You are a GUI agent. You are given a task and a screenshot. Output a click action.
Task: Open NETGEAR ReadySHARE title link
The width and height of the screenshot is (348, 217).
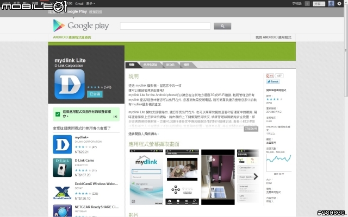[x=97, y=207]
